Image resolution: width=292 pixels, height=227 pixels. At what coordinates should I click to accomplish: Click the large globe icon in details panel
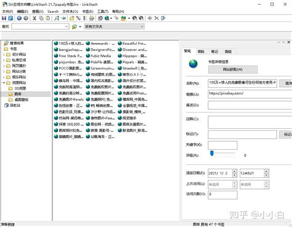click(x=193, y=64)
